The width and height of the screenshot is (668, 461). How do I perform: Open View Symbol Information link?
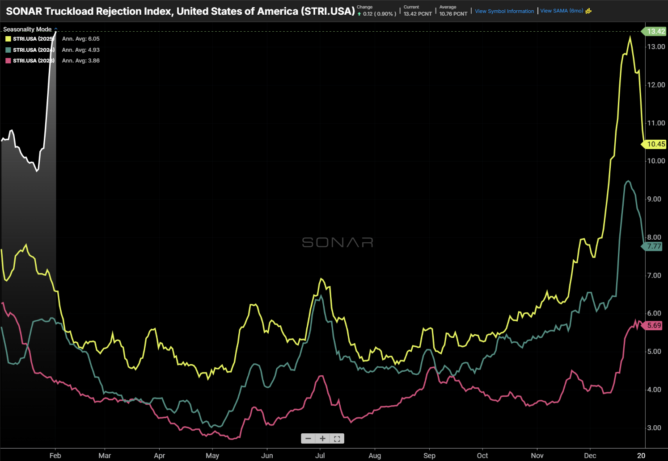(504, 11)
